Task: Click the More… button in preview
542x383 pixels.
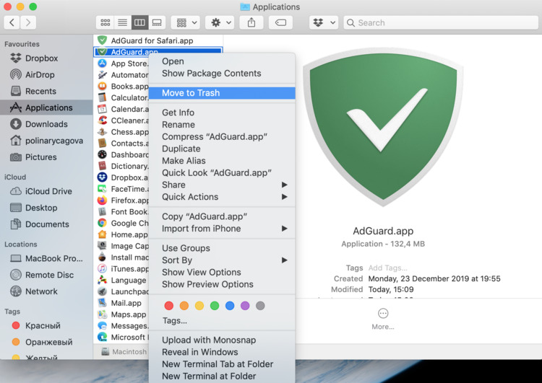Action: [383, 319]
